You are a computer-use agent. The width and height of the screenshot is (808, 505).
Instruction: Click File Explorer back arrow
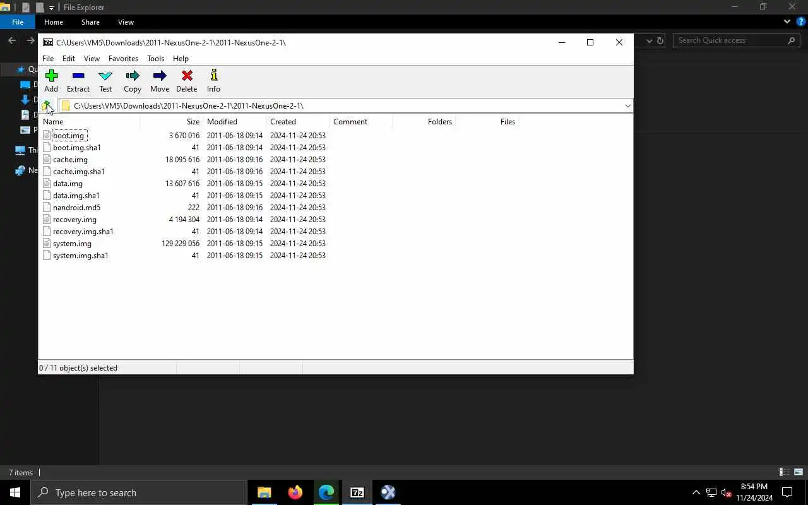coord(12,40)
